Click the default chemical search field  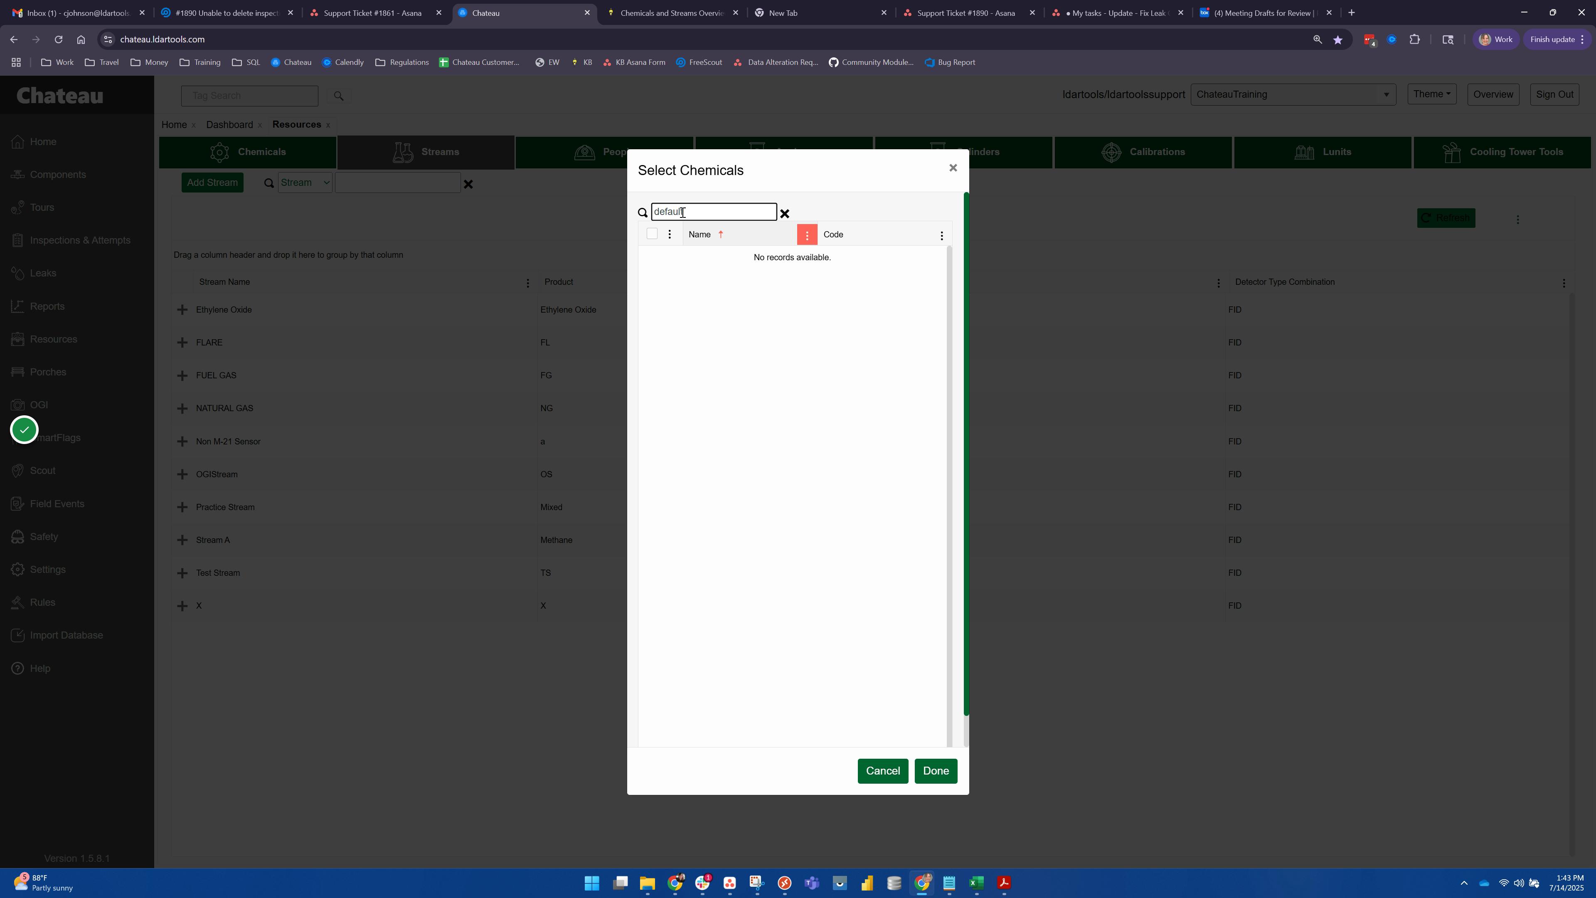tap(714, 212)
